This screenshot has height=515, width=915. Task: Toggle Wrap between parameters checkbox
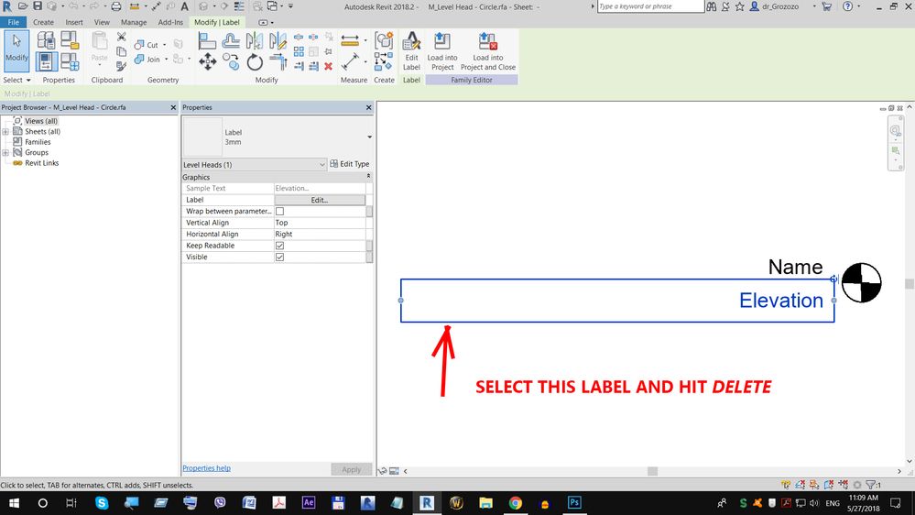[x=279, y=212]
